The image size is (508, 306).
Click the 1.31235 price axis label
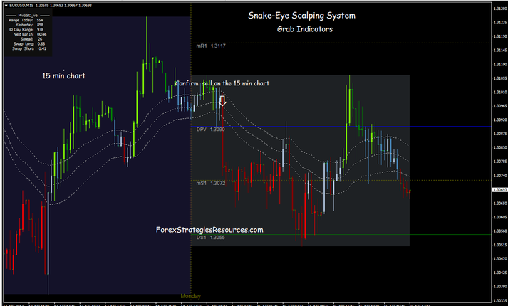500,23
